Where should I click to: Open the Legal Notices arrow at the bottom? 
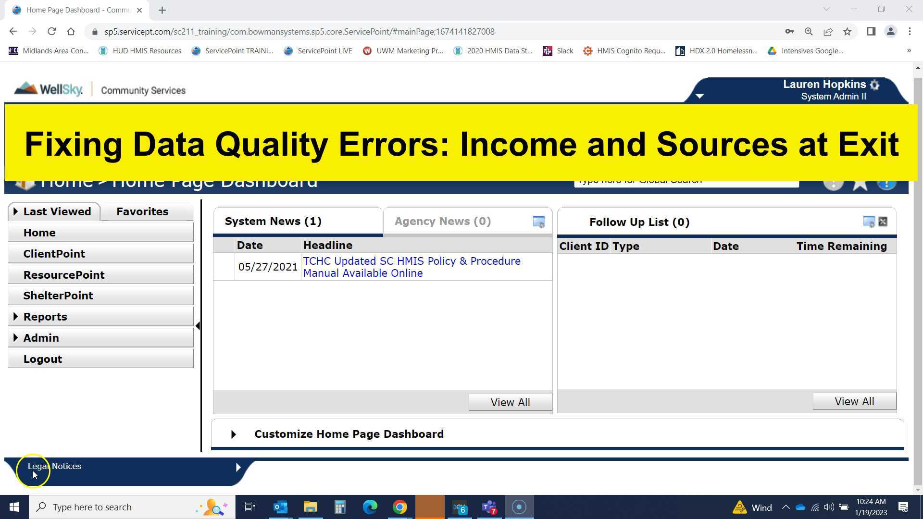pos(238,467)
